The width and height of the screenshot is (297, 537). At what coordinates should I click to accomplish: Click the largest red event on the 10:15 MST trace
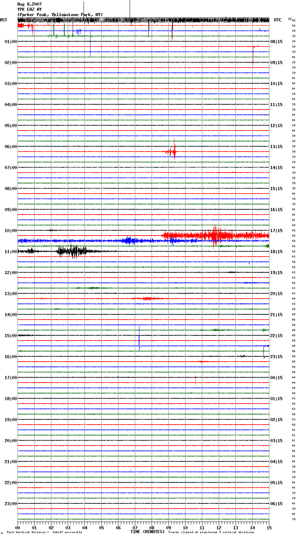(x=216, y=235)
